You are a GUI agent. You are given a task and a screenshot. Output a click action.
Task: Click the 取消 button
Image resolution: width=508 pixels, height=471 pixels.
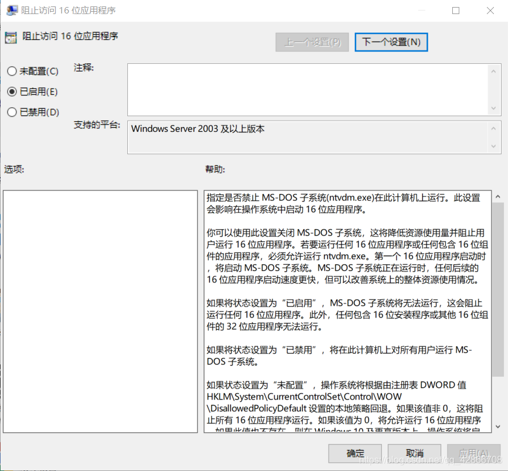(x=414, y=453)
